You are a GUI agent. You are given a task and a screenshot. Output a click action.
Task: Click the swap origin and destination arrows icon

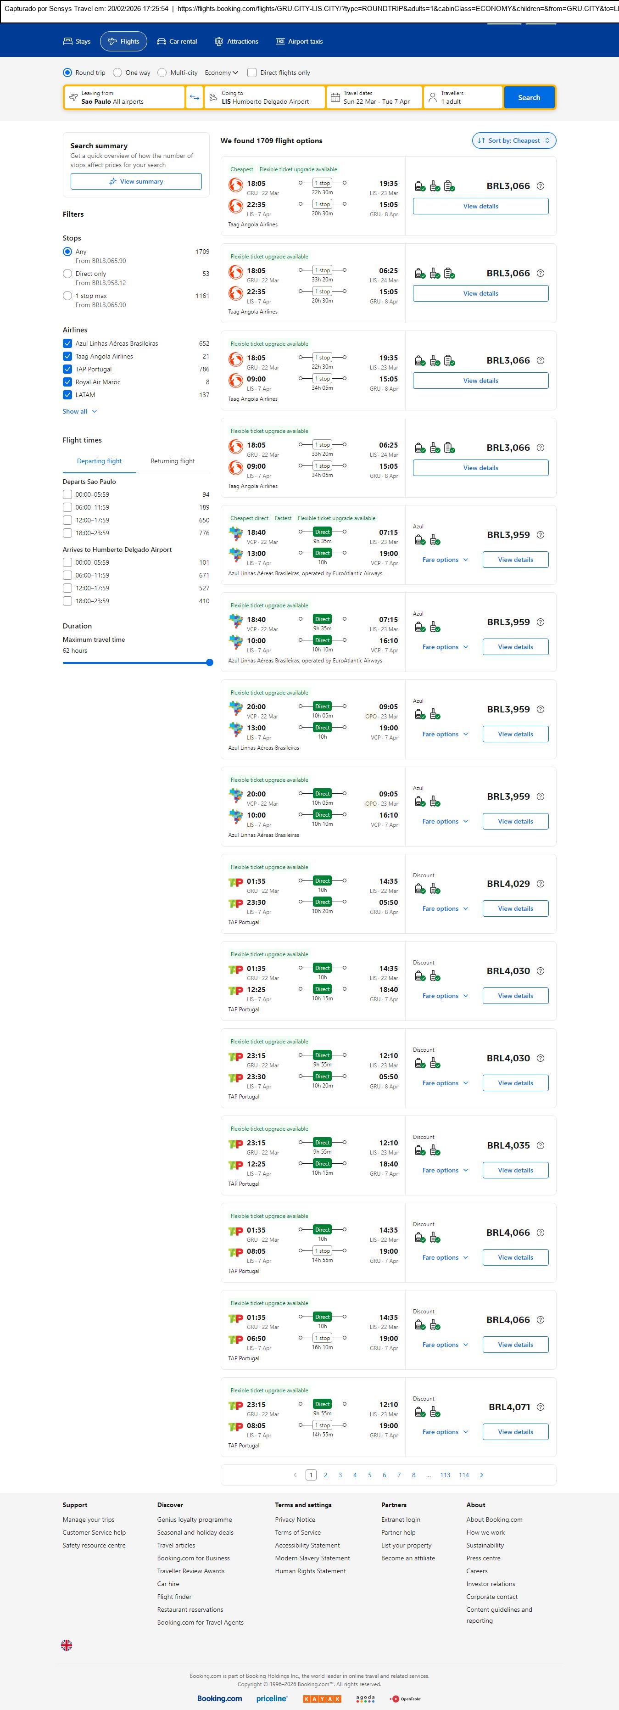coord(195,98)
